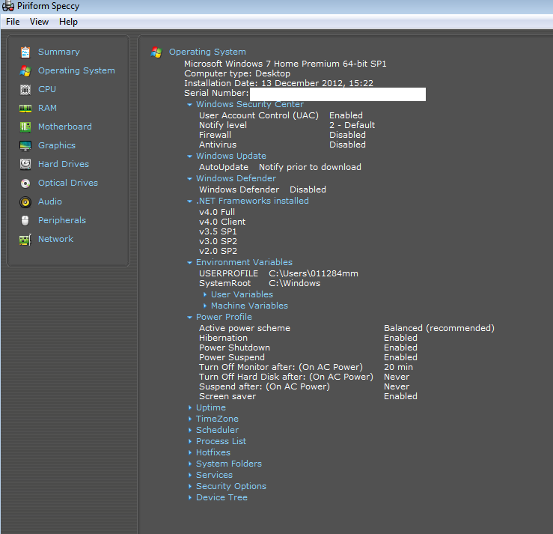This screenshot has width=553, height=534.
Task: Click the CPU chip icon
Action: [25, 90]
